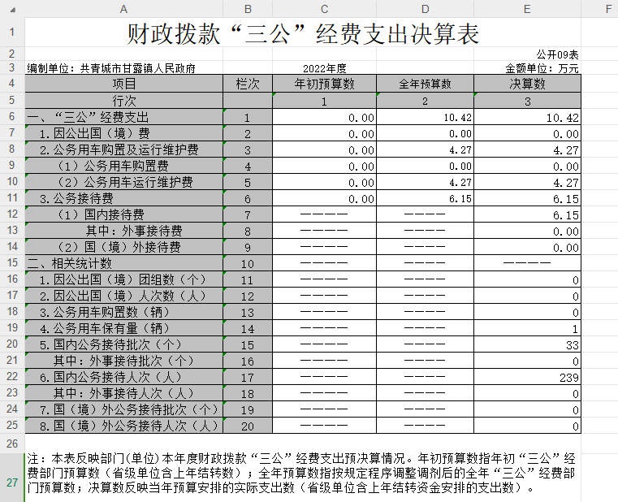Select the 全年预算数 header cell

click(x=425, y=84)
